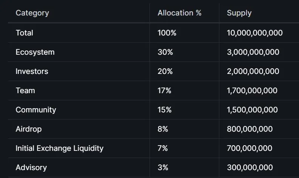The image size is (299, 178).
Task: Click the 100% allocation cell
Action: click(167, 33)
